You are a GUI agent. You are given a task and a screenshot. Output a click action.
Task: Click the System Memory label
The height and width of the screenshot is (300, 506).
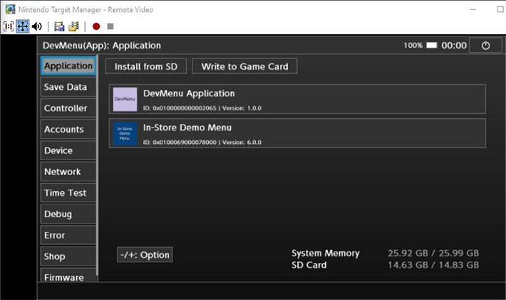click(x=325, y=254)
